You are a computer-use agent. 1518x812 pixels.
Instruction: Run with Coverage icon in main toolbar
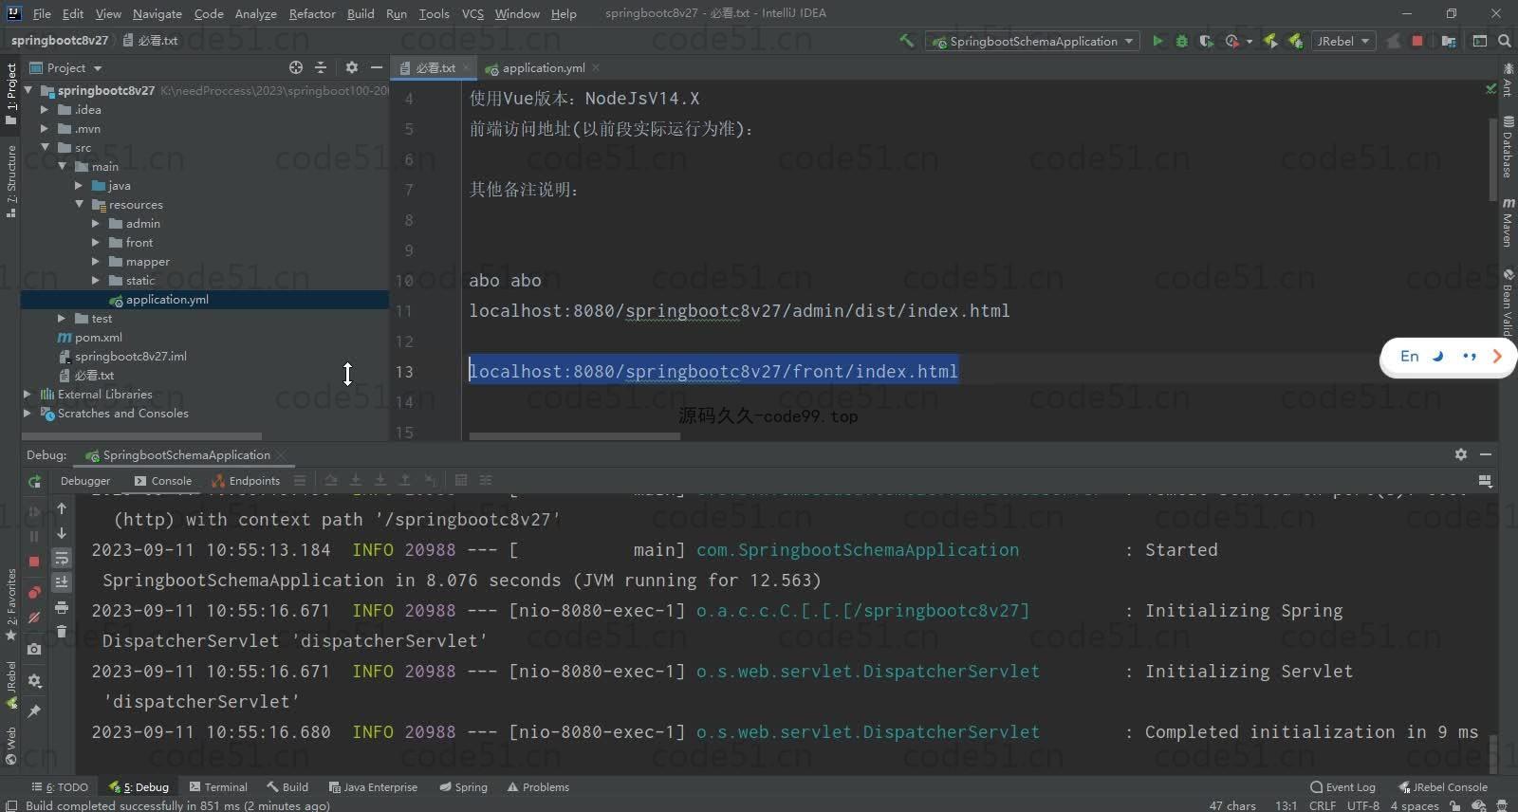click(x=1207, y=41)
